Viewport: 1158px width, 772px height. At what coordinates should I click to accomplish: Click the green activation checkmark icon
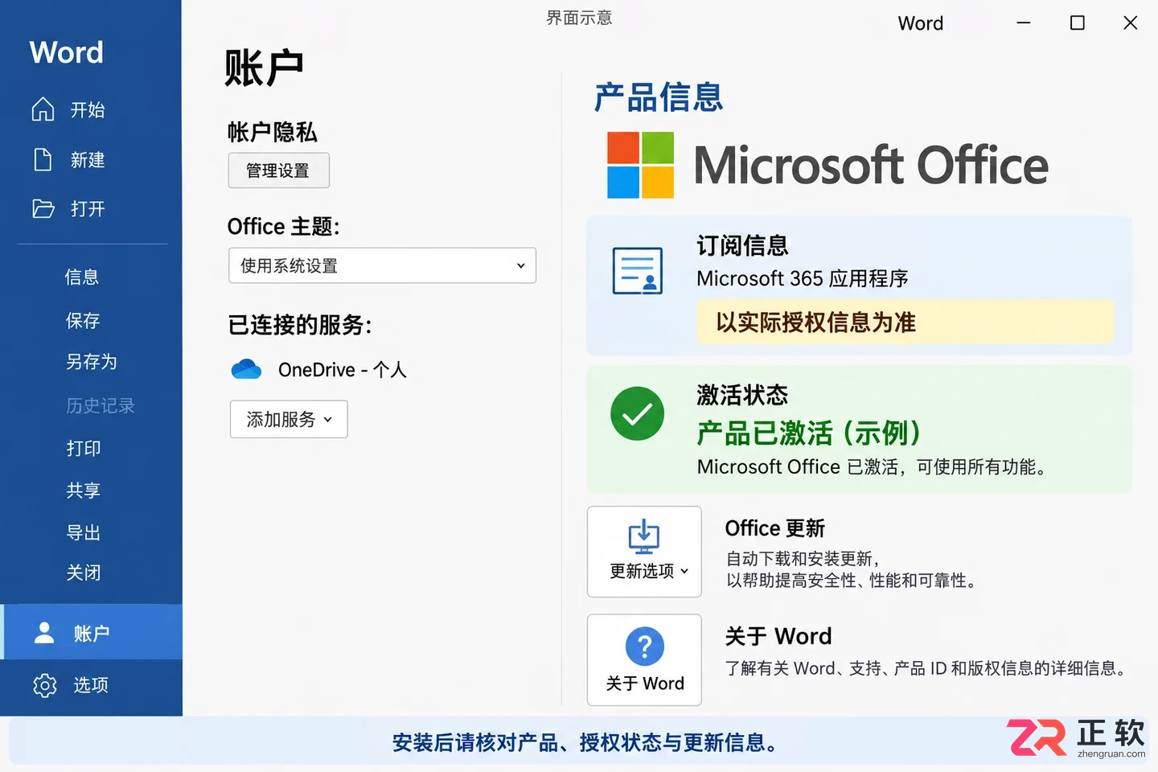pos(637,413)
